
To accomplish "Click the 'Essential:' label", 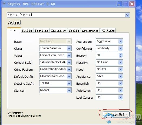I will [x=82, y=84].
